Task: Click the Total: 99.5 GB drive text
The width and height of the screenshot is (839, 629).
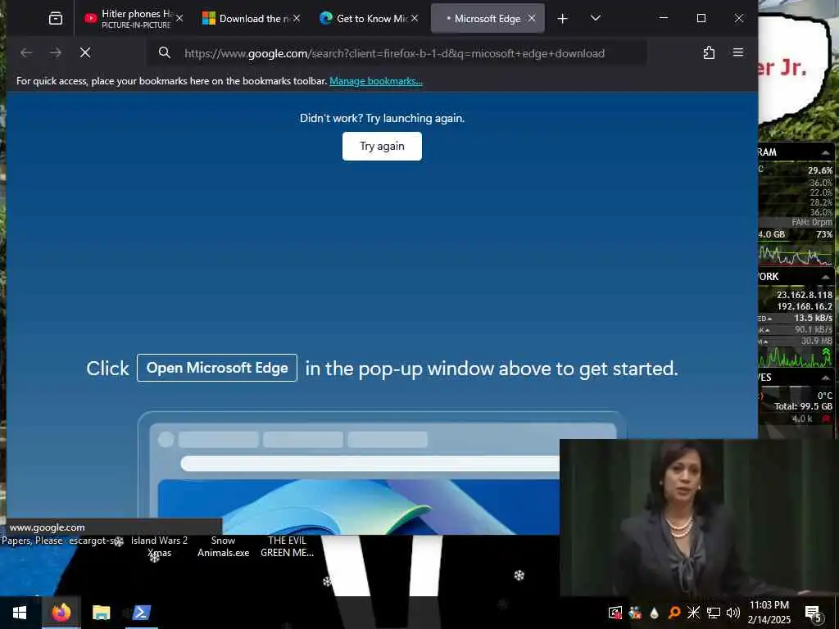Action: [x=803, y=406]
